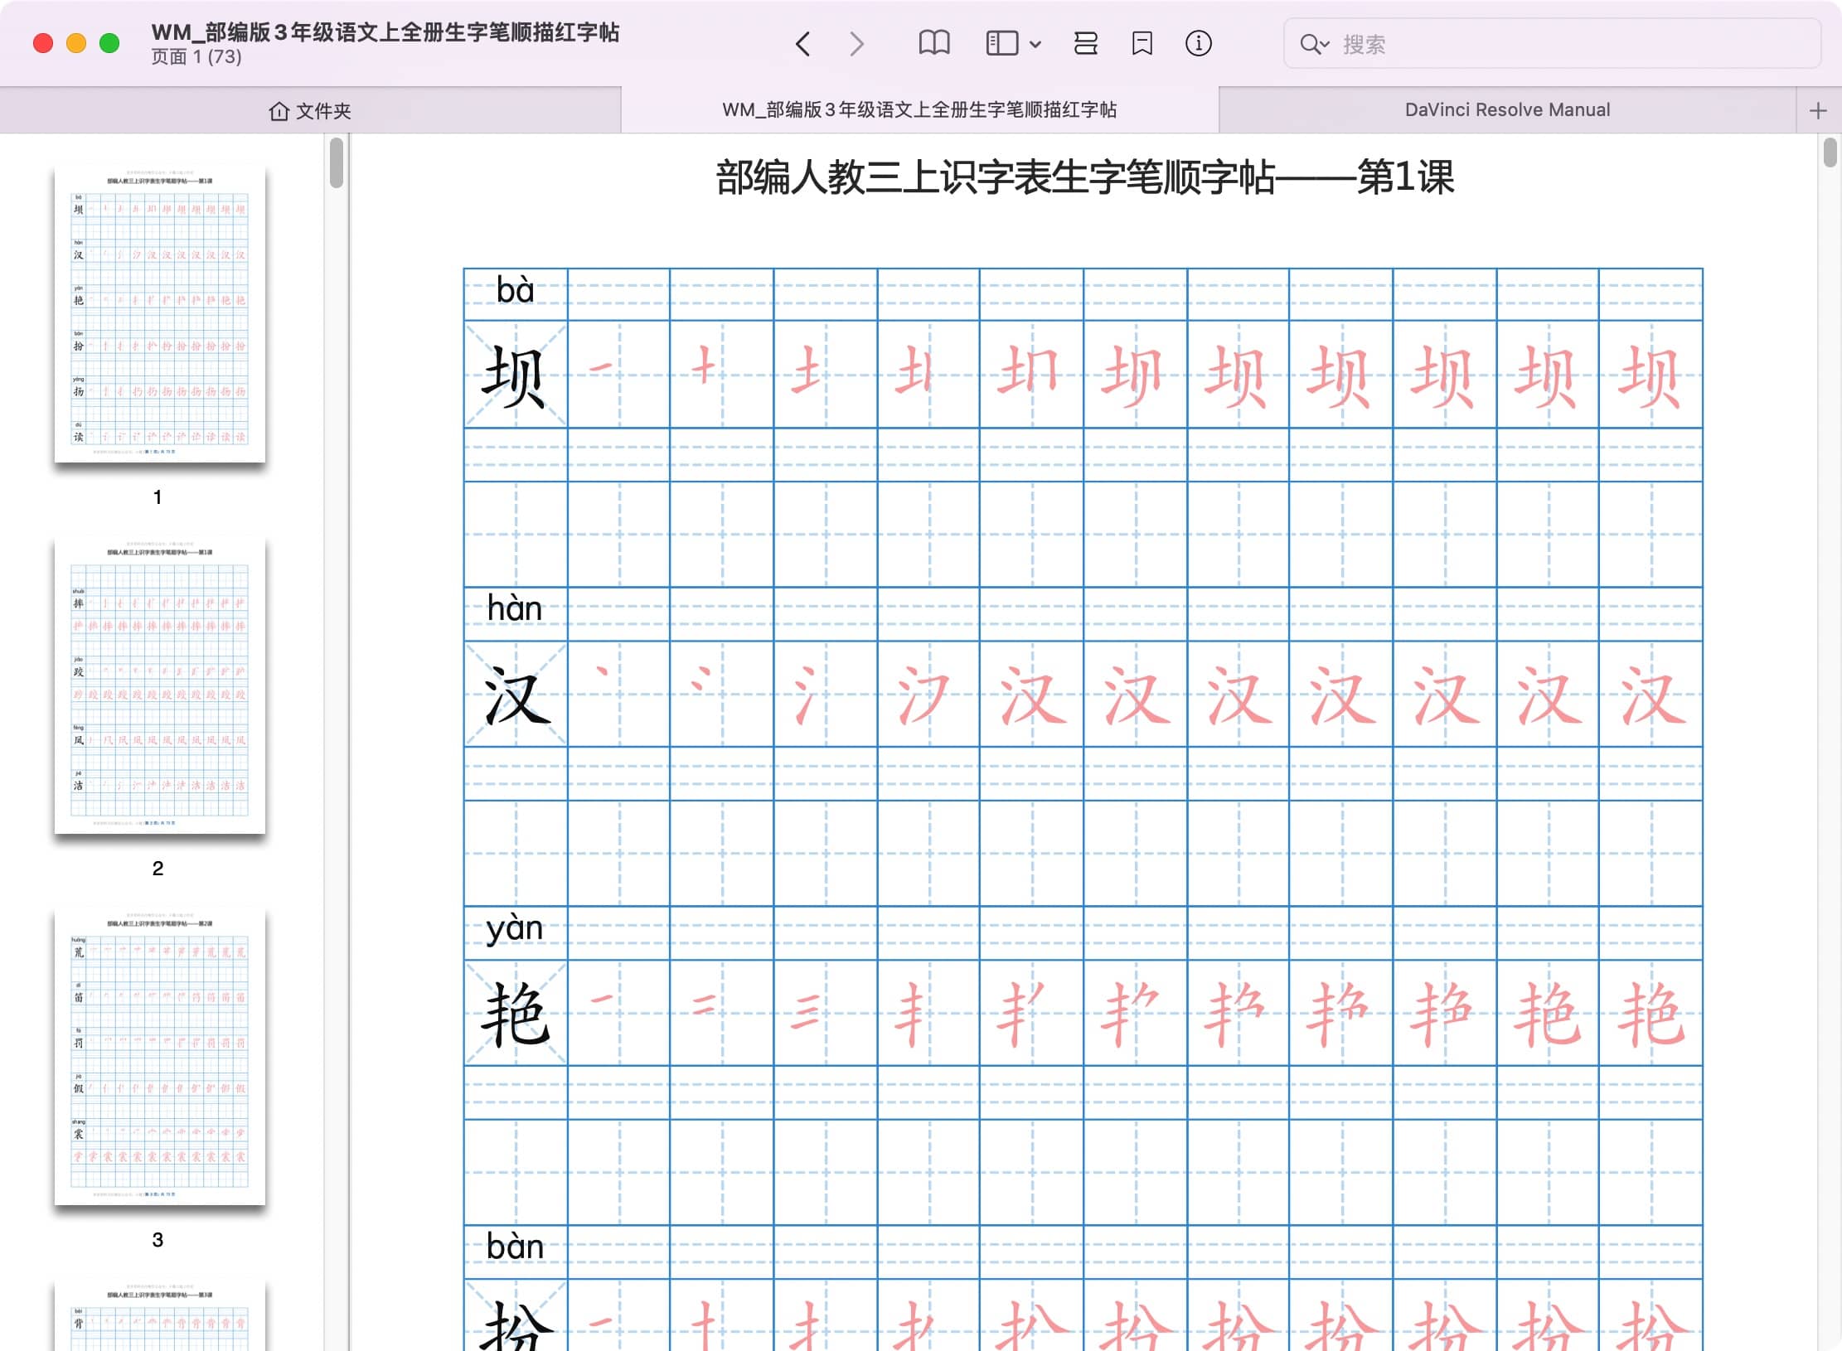
Task: Select the page 2 thumbnail
Action: [160, 685]
